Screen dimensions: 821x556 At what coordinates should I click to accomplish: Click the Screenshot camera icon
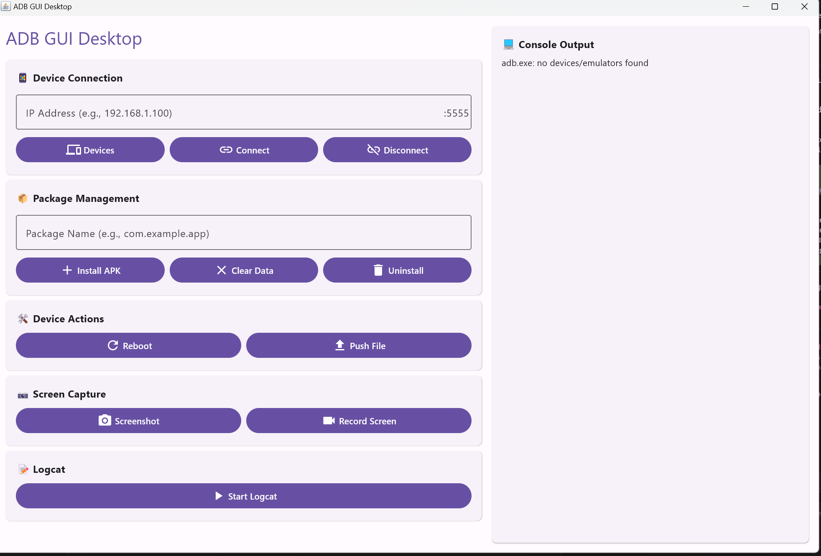click(104, 420)
